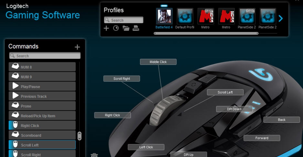Click the profile list horizontal scrollbar
303x157 pixels.
tap(206, 33)
